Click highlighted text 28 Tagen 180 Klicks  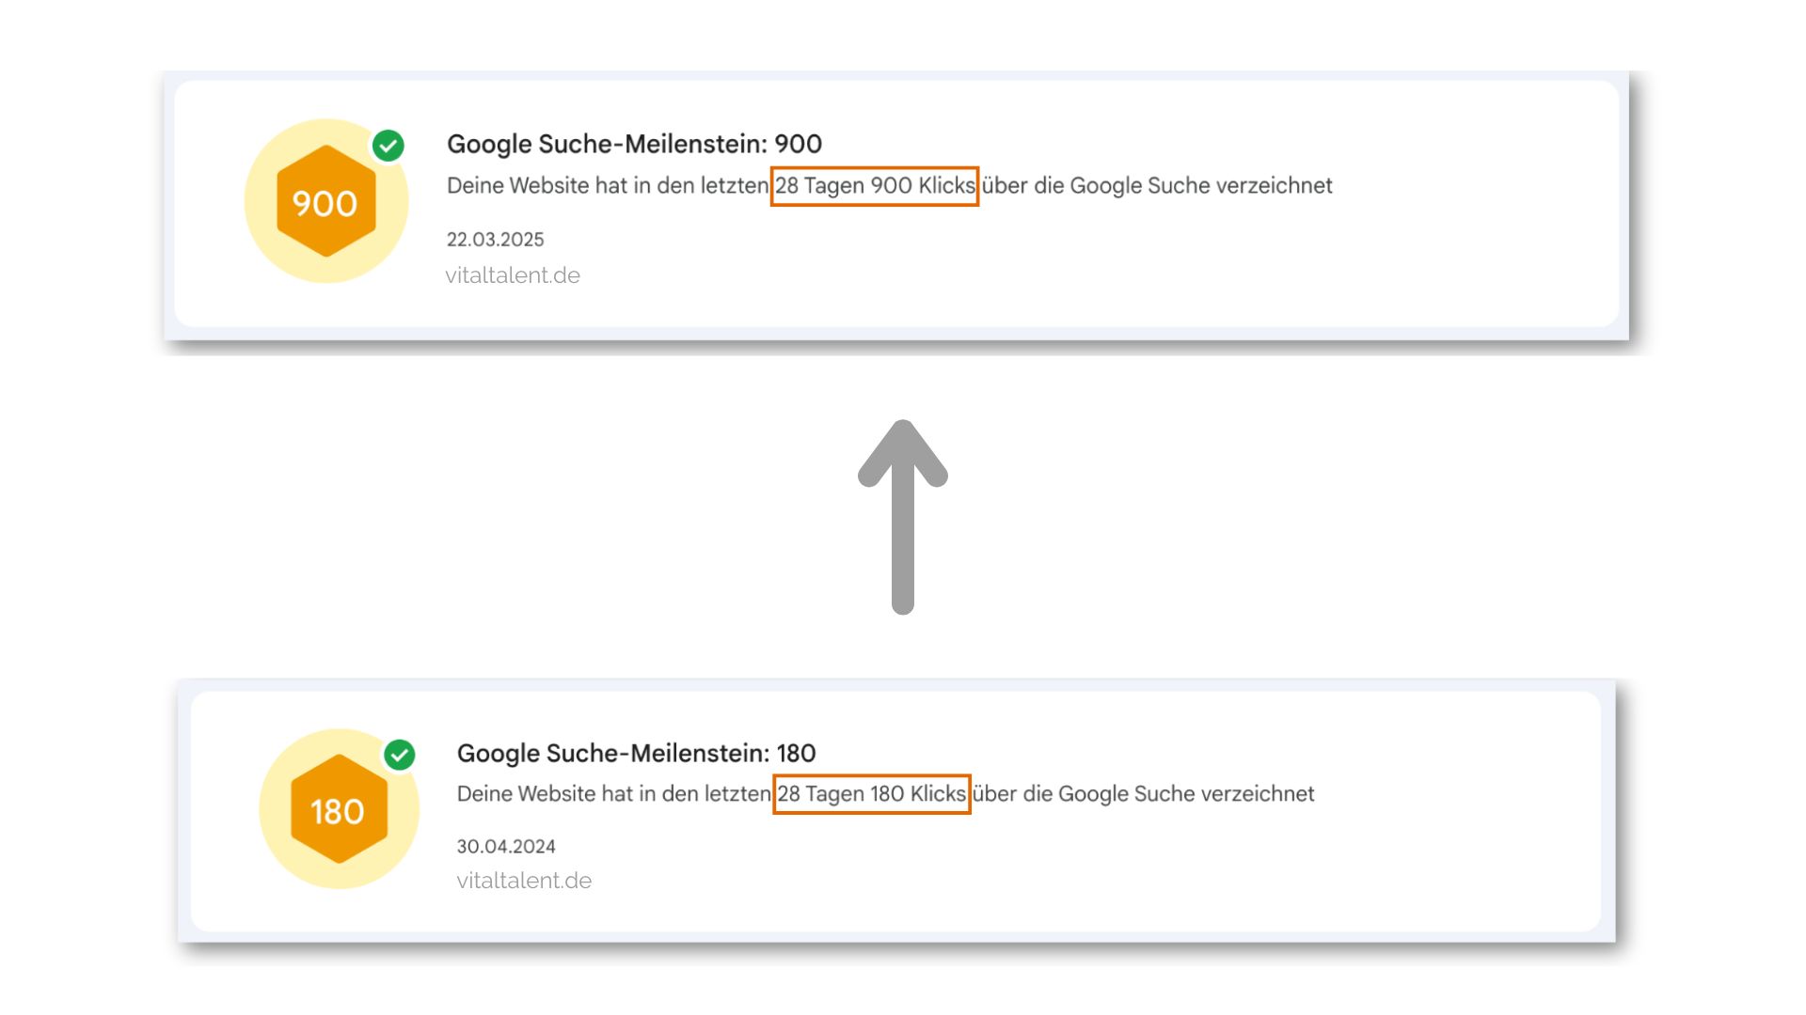click(872, 794)
